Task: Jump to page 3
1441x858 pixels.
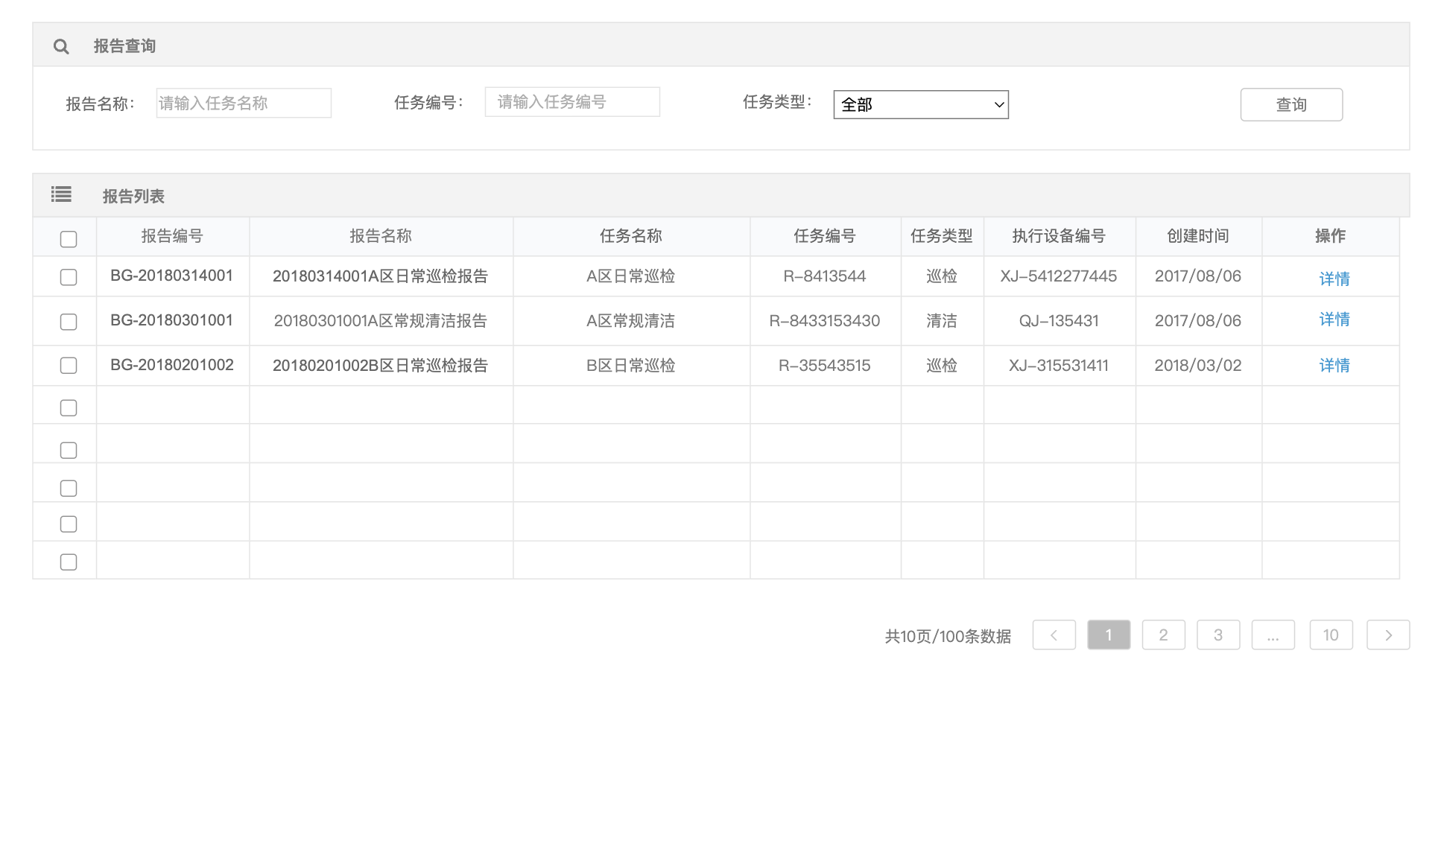Action: tap(1218, 635)
